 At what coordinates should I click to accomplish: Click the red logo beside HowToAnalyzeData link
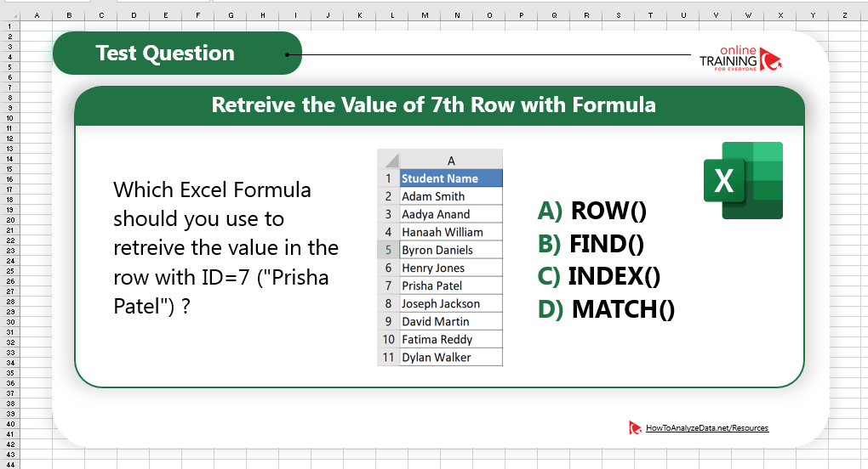tap(635, 427)
